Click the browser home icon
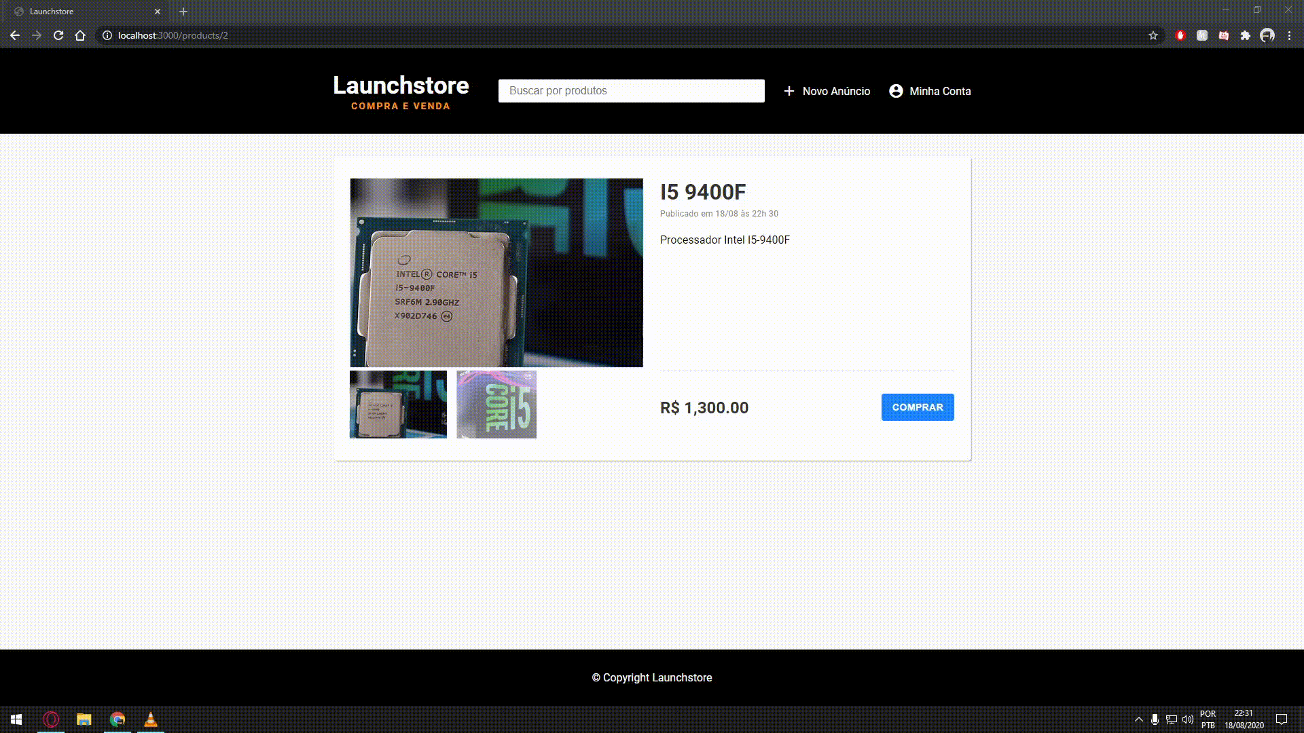 (x=80, y=35)
